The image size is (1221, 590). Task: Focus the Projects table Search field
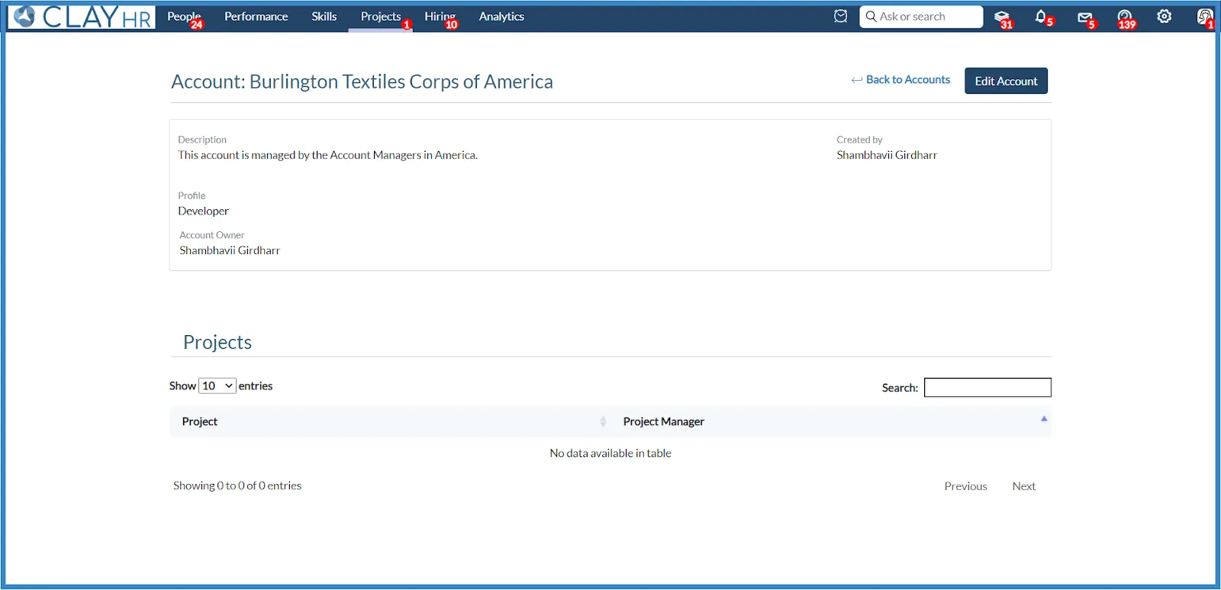point(987,388)
